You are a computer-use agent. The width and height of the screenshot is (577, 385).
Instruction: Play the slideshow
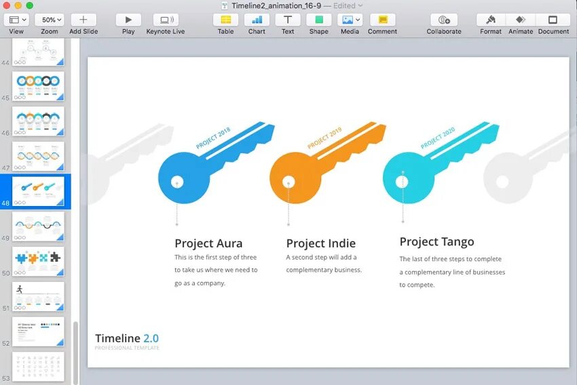[x=128, y=20]
